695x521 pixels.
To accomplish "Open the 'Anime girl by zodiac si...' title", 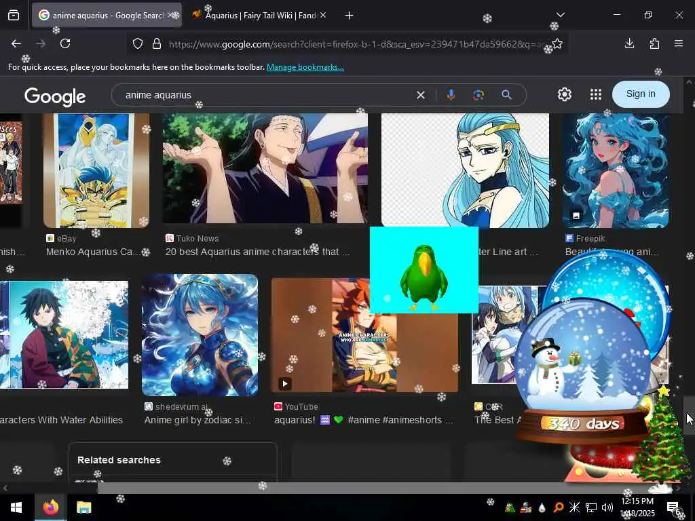I will pyautogui.click(x=198, y=420).
